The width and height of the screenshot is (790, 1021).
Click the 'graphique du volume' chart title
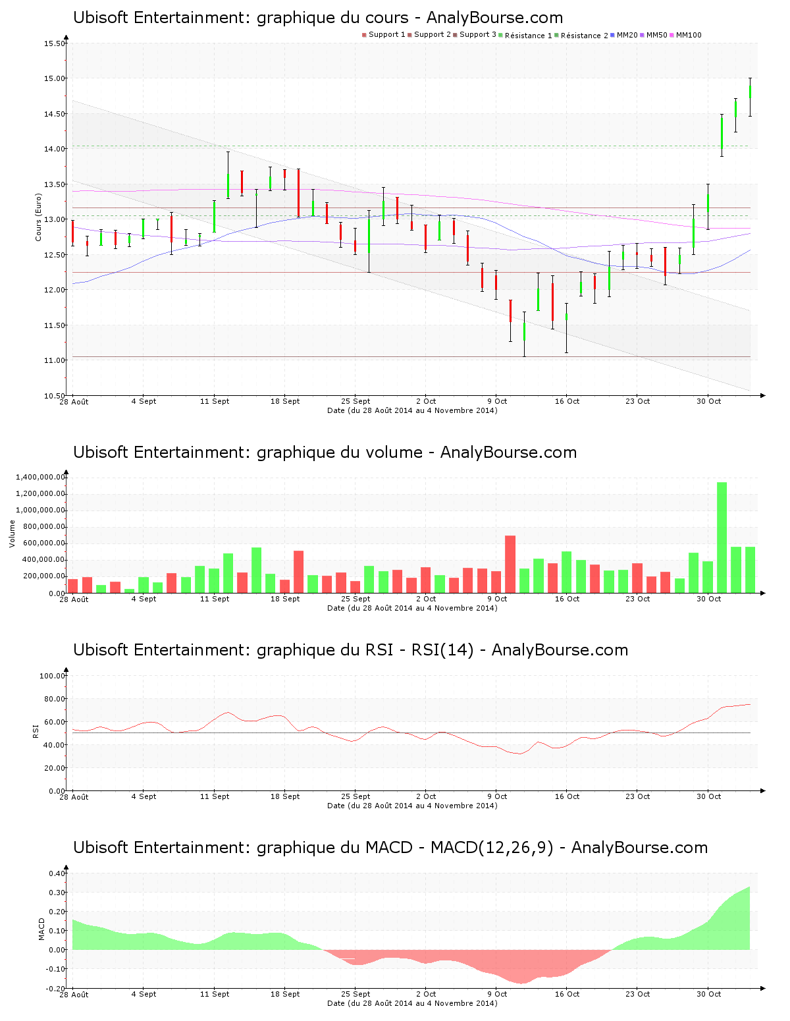[x=325, y=453]
